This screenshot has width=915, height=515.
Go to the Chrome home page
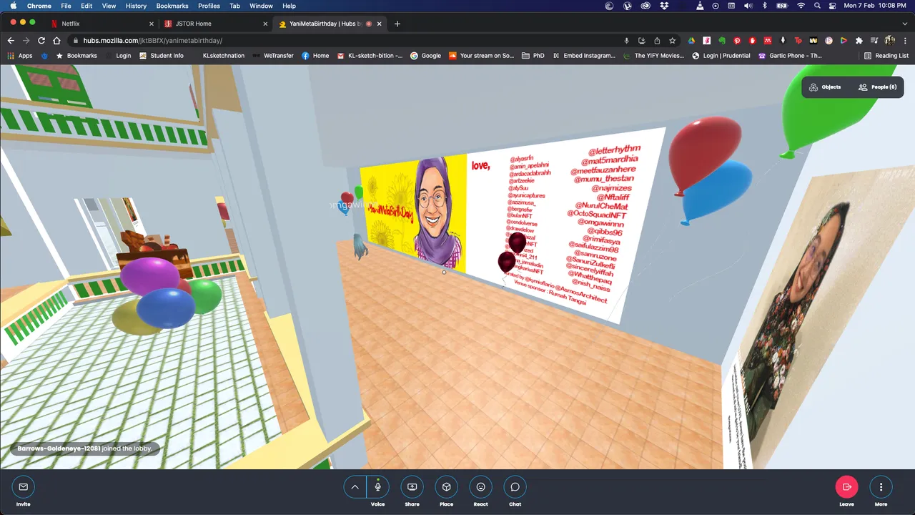tap(56, 41)
